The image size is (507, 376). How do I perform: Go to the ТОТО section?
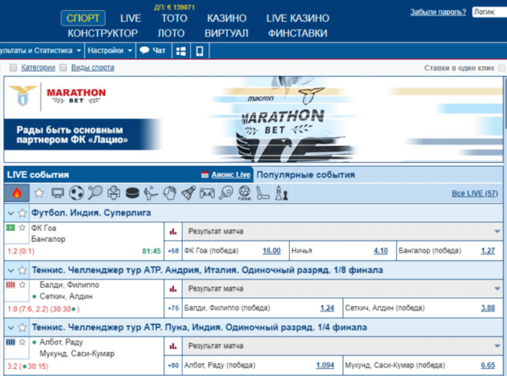point(174,18)
